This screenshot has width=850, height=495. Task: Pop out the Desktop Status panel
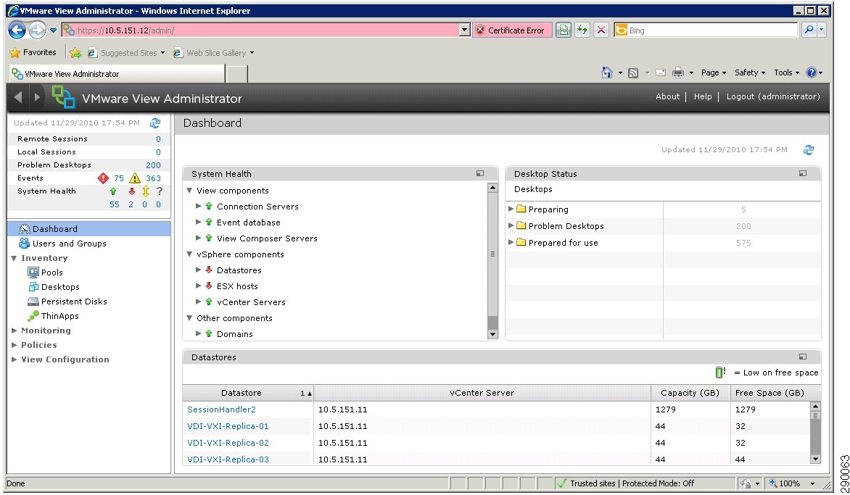tap(802, 173)
